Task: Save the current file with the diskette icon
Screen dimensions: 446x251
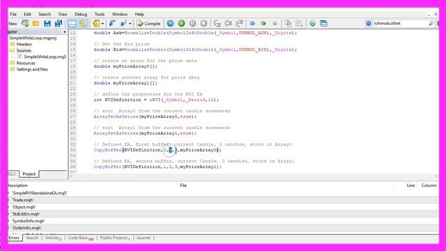Action: pos(47,24)
